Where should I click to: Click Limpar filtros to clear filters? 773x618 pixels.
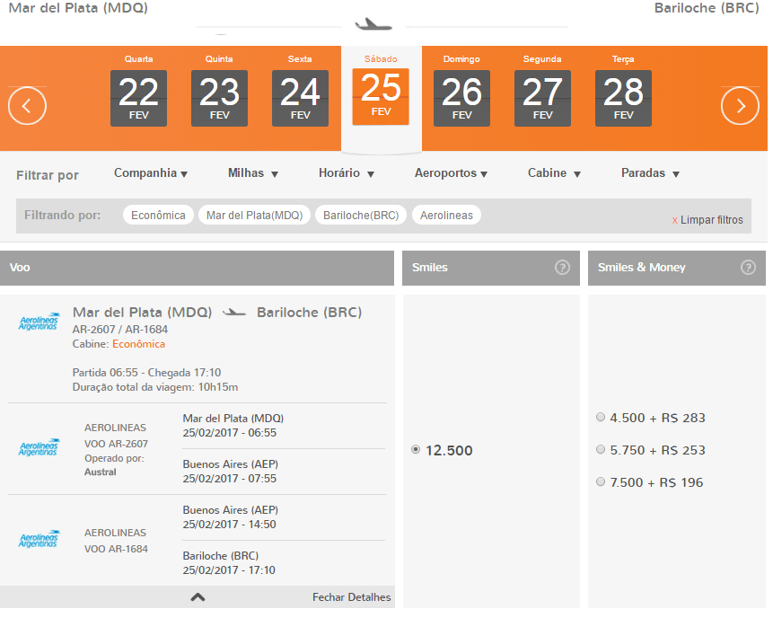pos(707,220)
